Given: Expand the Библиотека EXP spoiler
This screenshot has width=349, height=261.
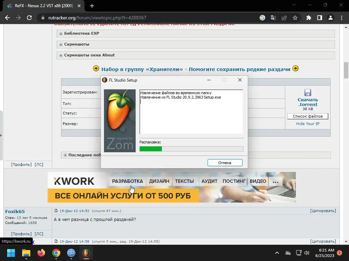Looking at the screenshot, I should (x=196, y=34).
